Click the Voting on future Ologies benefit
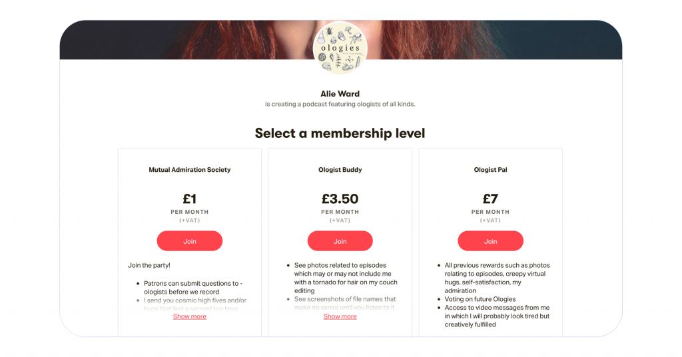Viewport: 682px width, 357px height. 480,299
